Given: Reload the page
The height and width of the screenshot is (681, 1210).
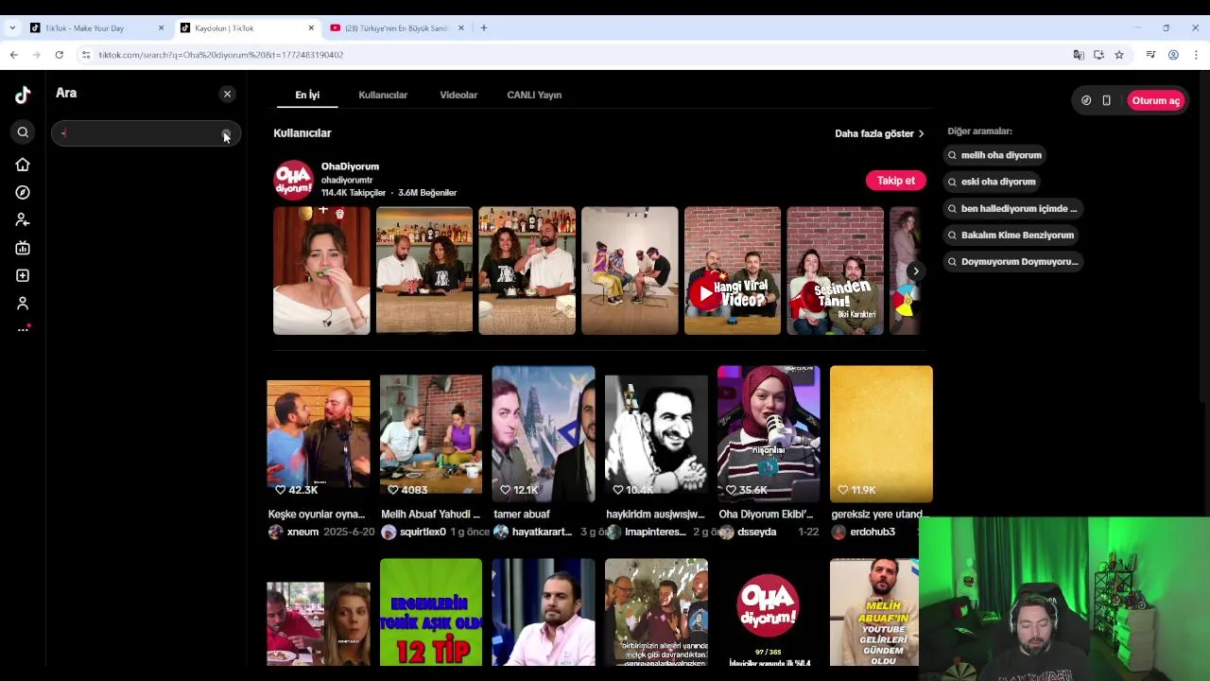Looking at the screenshot, I should pyautogui.click(x=59, y=55).
